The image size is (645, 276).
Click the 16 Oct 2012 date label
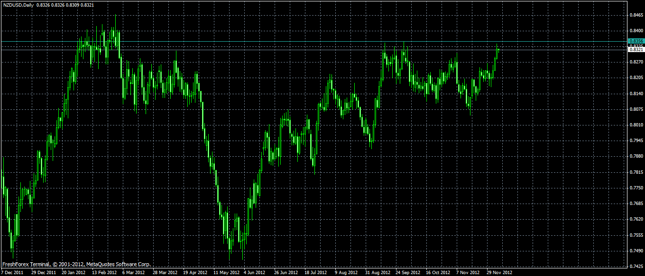pos(438,273)
